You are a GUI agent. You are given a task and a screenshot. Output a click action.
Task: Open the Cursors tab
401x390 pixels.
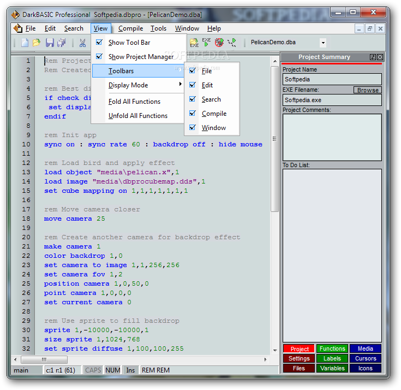(x=366, y=358)
